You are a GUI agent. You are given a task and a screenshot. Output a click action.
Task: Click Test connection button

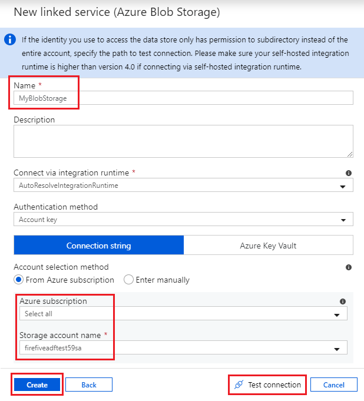[274, 385]
